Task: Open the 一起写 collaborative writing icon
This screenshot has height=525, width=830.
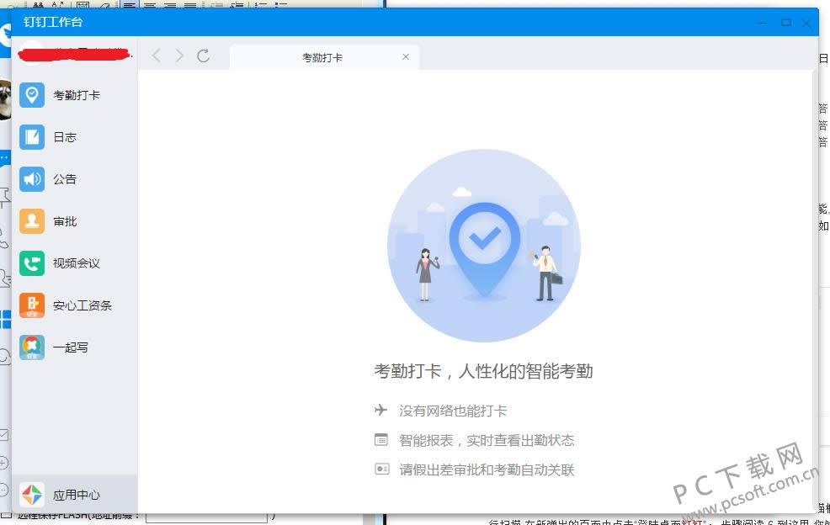Action: pyautogui.click(x=32, y=347)
